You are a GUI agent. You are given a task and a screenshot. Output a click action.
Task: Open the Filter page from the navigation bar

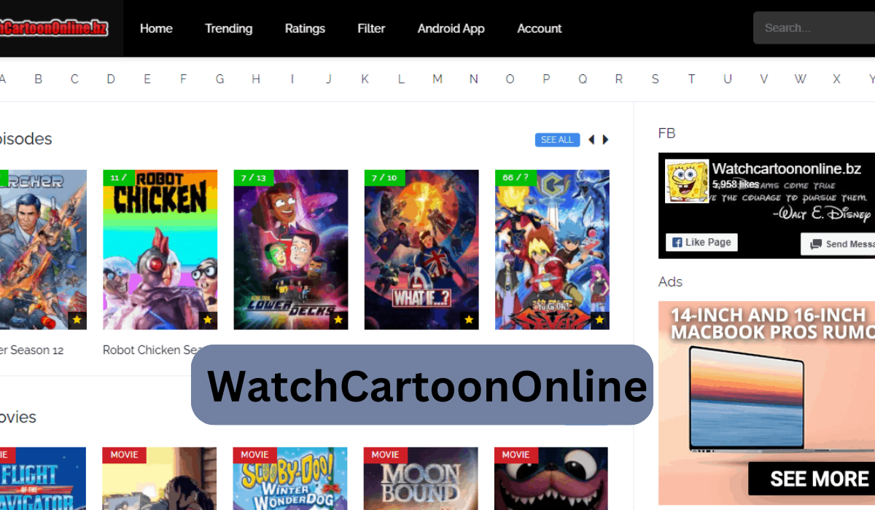371,28
